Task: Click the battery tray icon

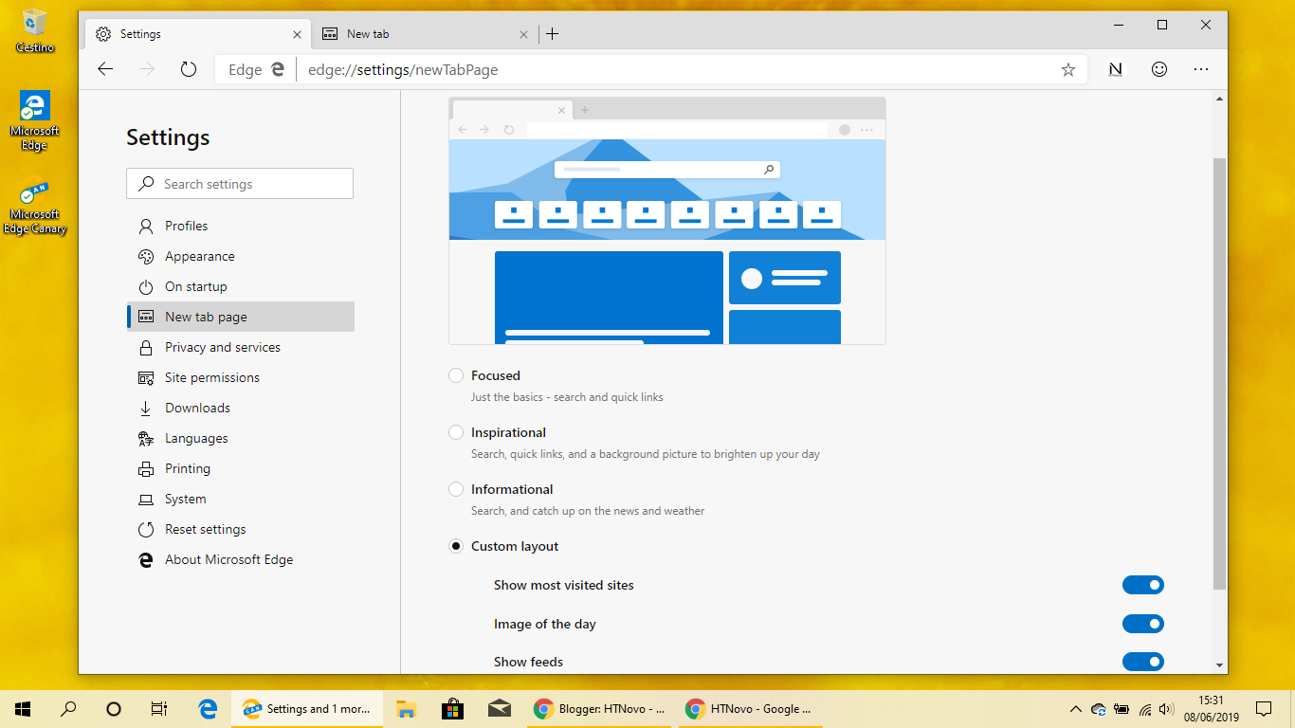Action: tap(1122, 709)
